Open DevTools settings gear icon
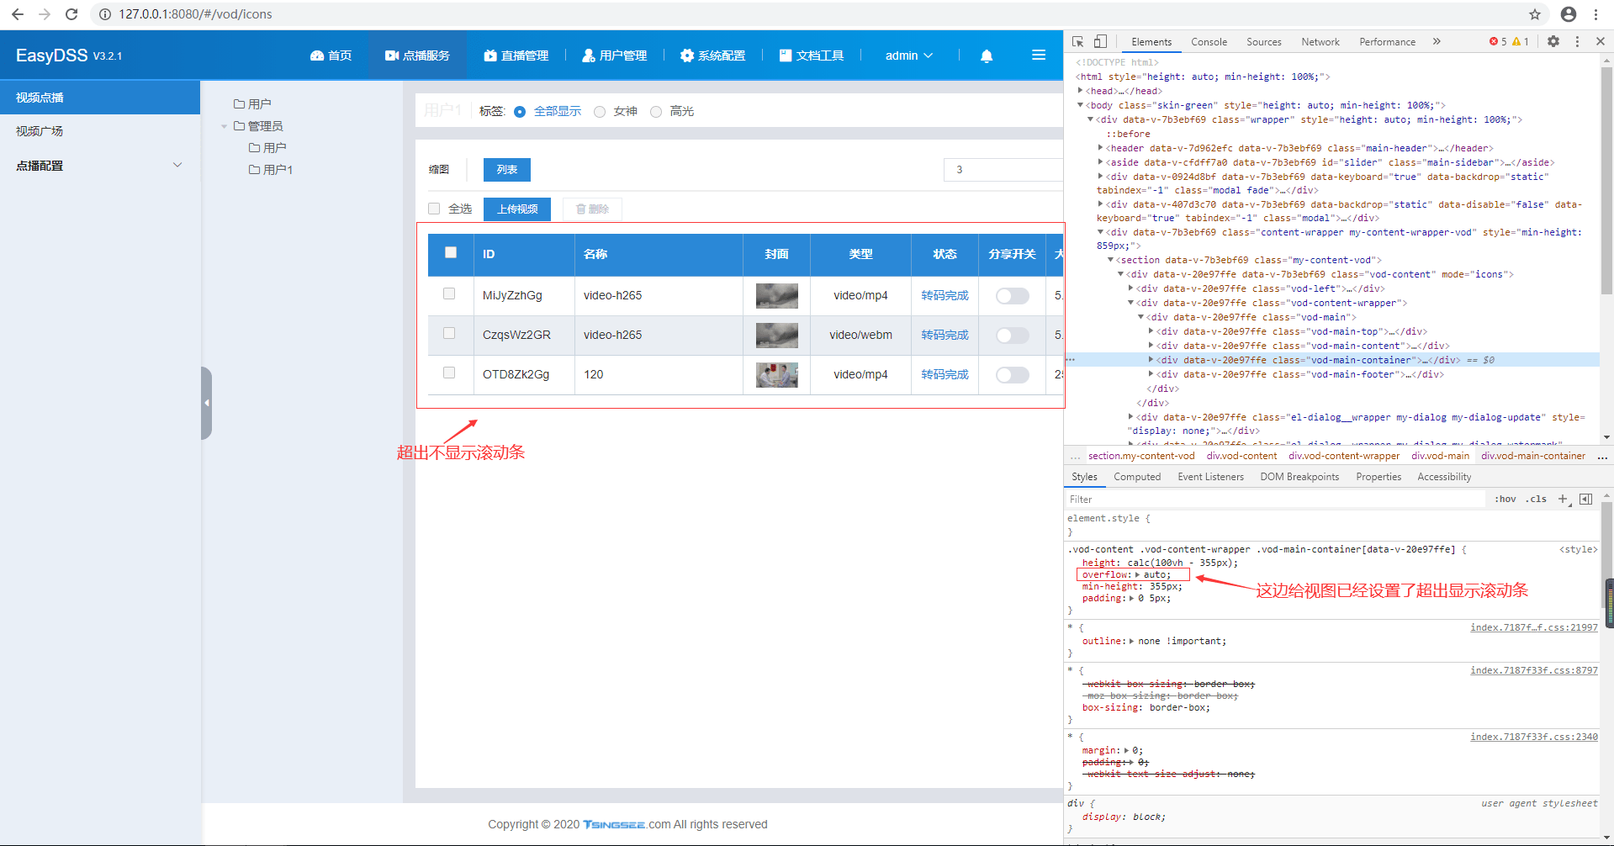The height and width of the screenshot is (846, 1614). click(1553, 41)
